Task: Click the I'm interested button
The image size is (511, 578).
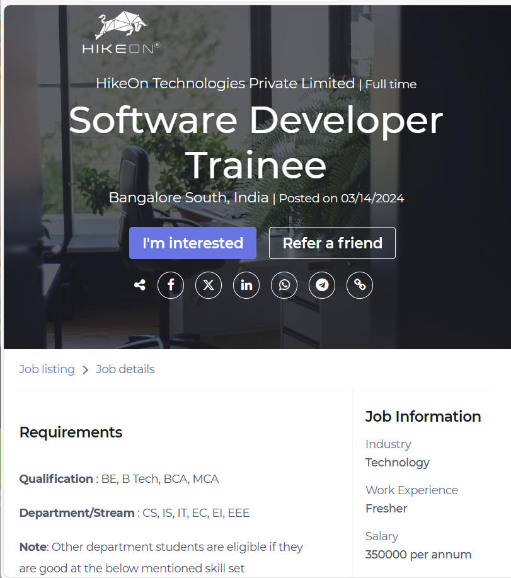Action: pos(193,243)
